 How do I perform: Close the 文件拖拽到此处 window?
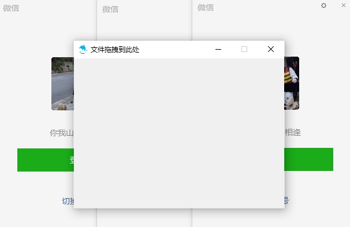click(x=271, y=49)
